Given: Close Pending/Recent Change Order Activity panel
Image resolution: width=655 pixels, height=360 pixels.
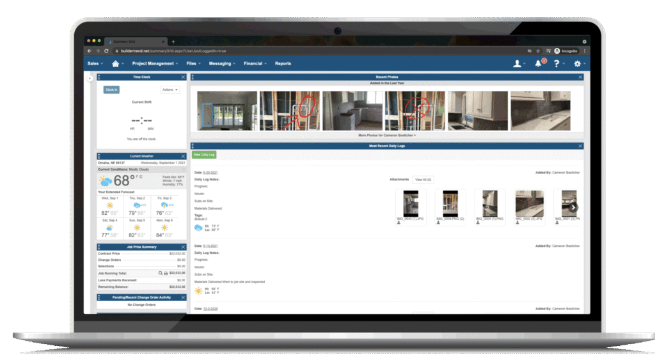Looking at the screenshot, I should click(183, 297).
